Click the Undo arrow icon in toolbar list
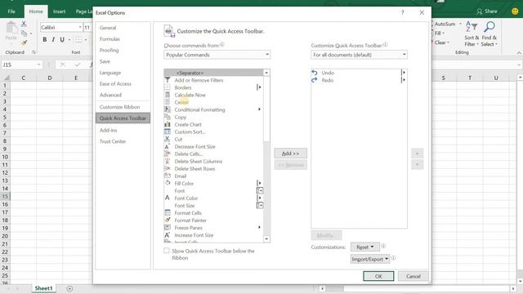This screenshot has width=523, height=294. (315, 73)
